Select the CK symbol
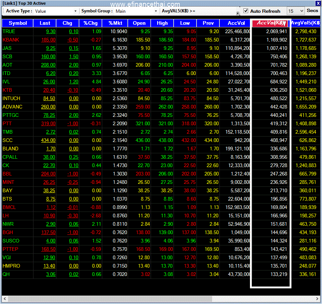Image resolution: width=322 pixels, height=304 pixels. tap(6, 165)
